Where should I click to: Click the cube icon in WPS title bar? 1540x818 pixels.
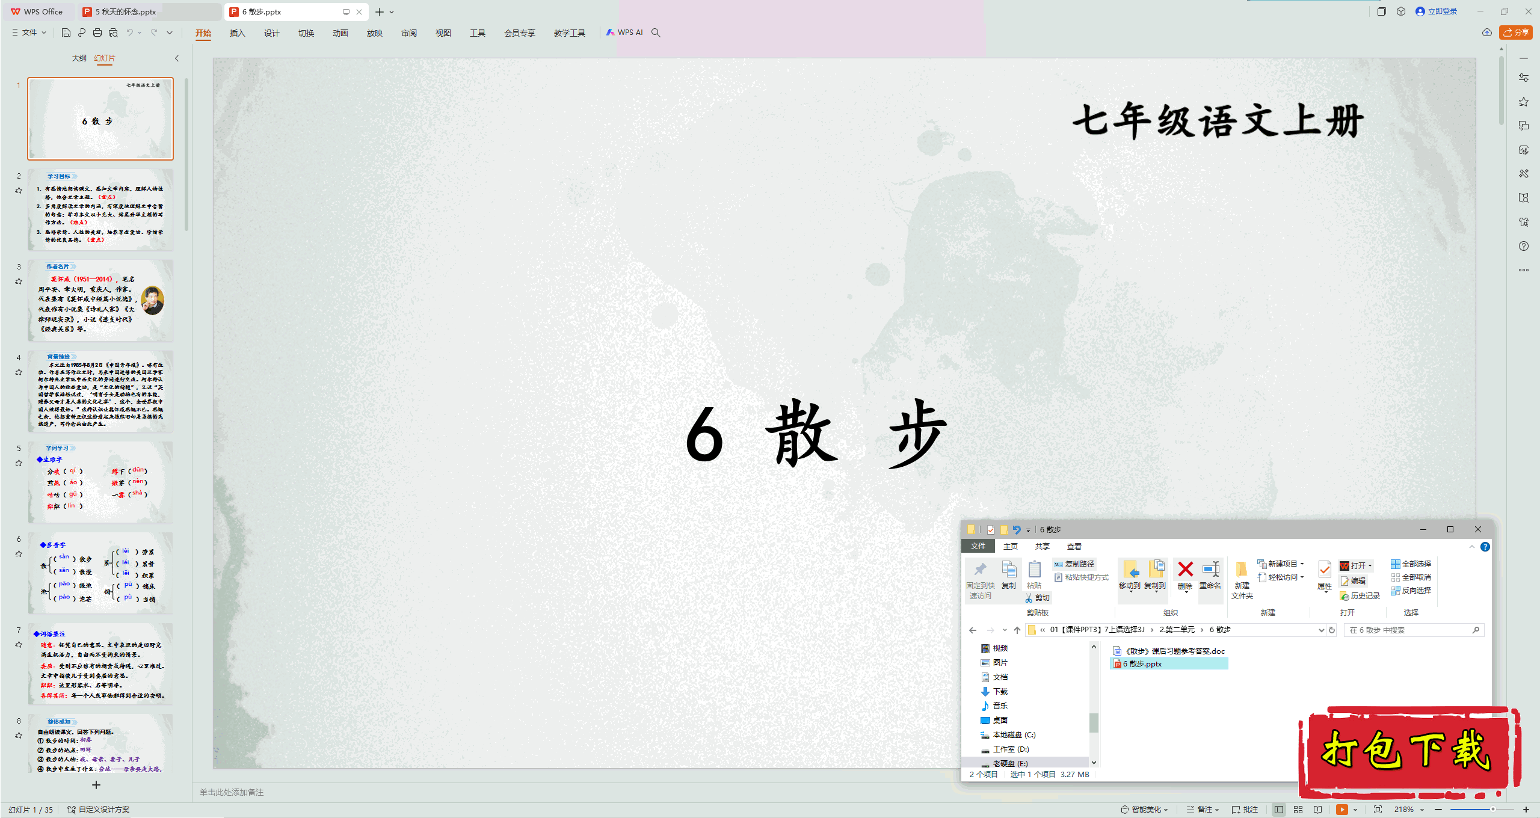(1401, 11)
